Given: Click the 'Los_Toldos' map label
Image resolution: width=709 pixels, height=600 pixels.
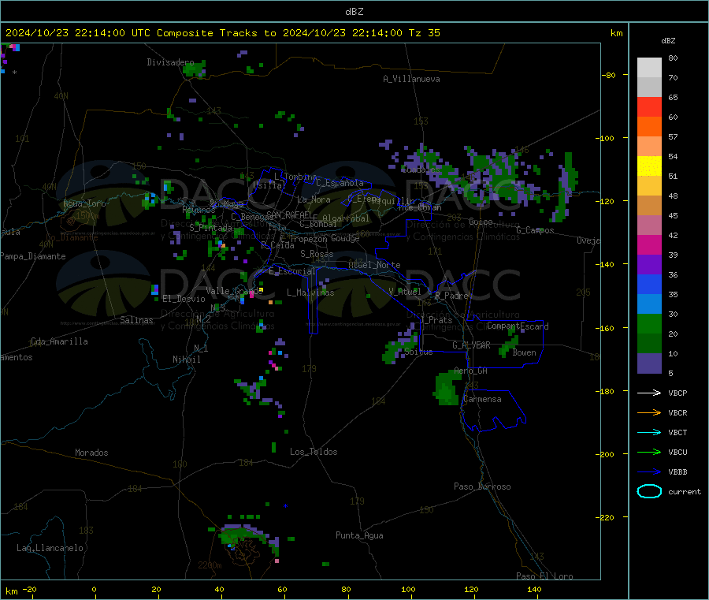Looking at the screenshot, I should coord(314,452).
